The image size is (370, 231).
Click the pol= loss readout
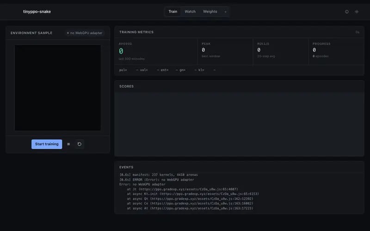129,70
